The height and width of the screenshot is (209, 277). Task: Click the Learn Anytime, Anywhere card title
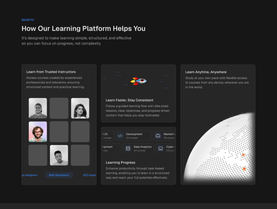tap(206, 72)
